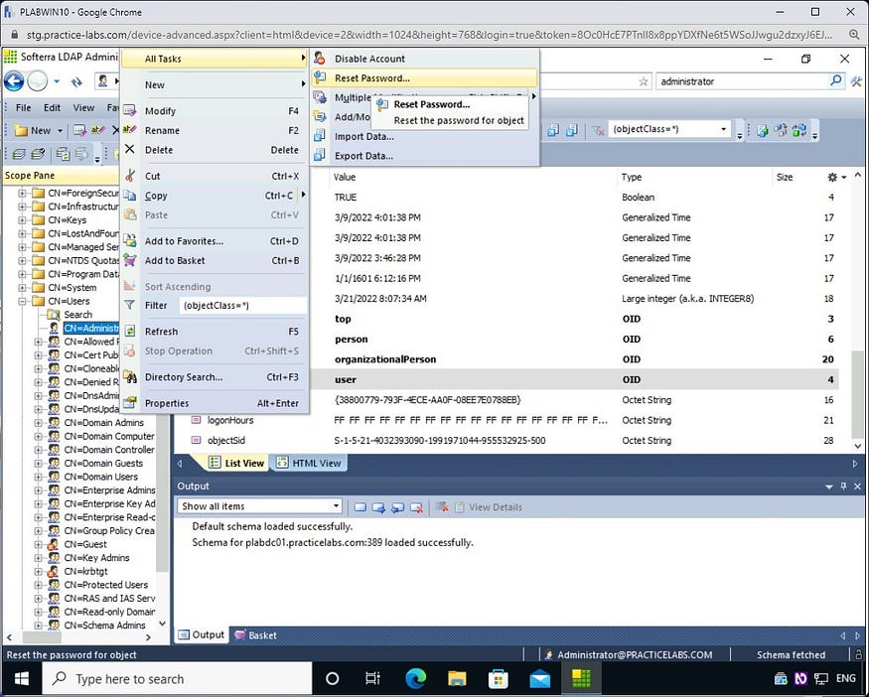Select the CN=Domain Users tree item
The width and height of the screenshot is (869, 697).
pyautogui.click(x=101, y=477)
